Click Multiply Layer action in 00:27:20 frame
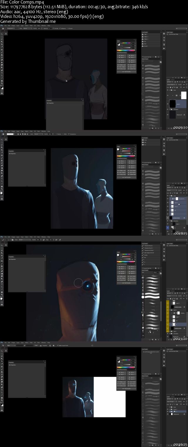This screenshot has height=447, width=188. (122, 276)
